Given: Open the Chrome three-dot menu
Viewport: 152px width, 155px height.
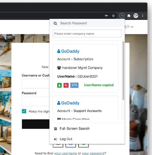Looking at the screenshot, I should click(x=143, y=16).
